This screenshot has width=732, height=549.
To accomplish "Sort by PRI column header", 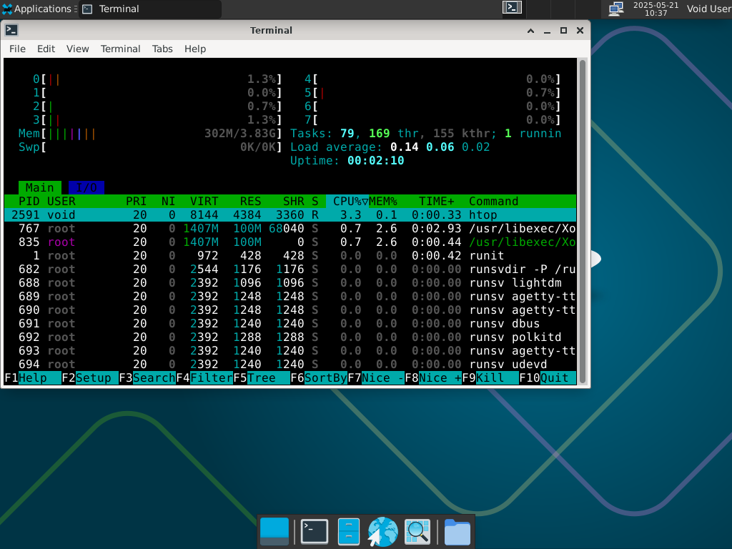I will pos(136,201).
